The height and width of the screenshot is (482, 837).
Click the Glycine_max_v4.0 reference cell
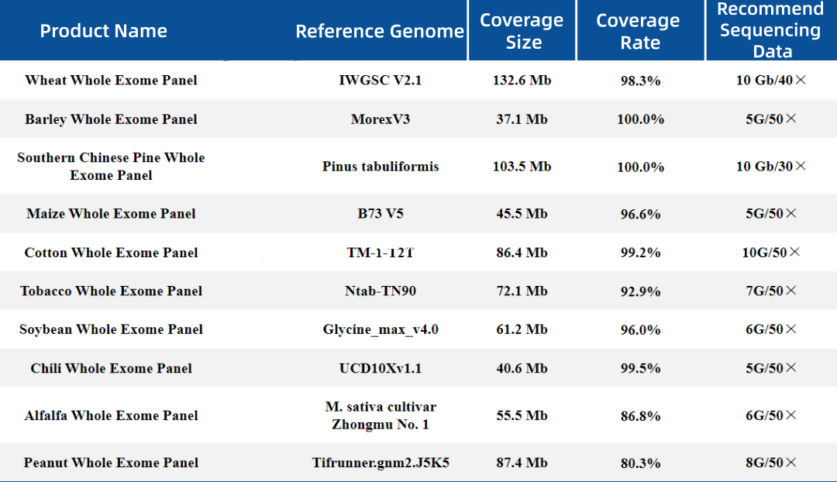[x=380, y=329]
